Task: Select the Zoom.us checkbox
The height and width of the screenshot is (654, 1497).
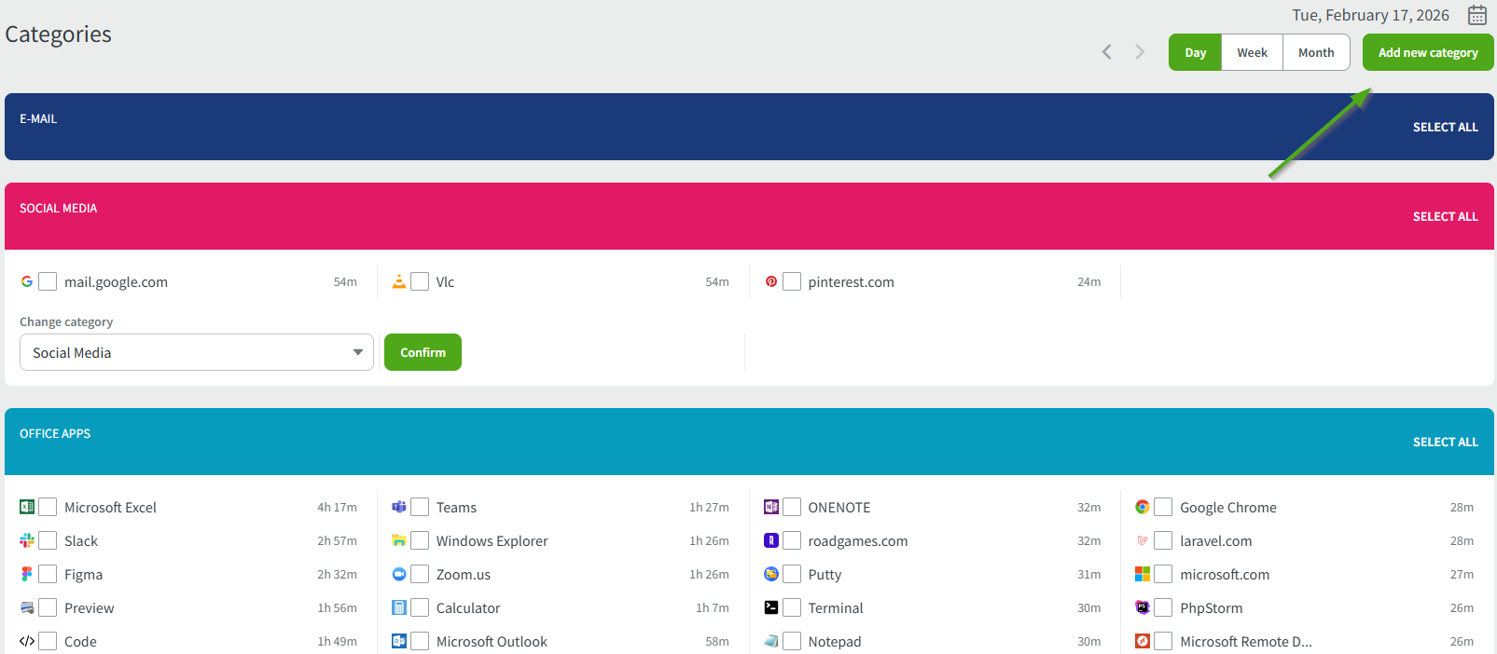Action: point(420,574)
